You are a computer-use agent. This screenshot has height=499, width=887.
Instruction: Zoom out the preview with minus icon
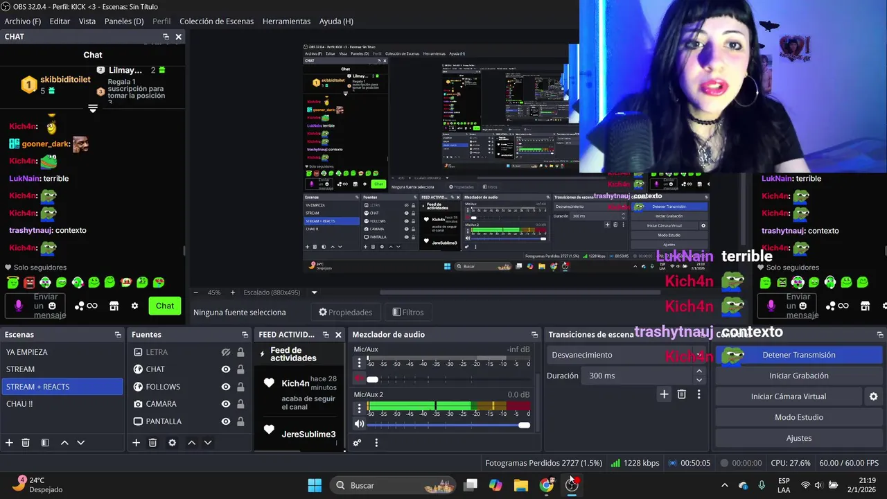pyautogui.click(x=196, y=292)
